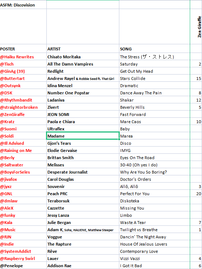Select the Chisato Moritaka artist cell
The height and width of the screenshot is (269, 202).
pyautogui.click(x=83, y=57)
